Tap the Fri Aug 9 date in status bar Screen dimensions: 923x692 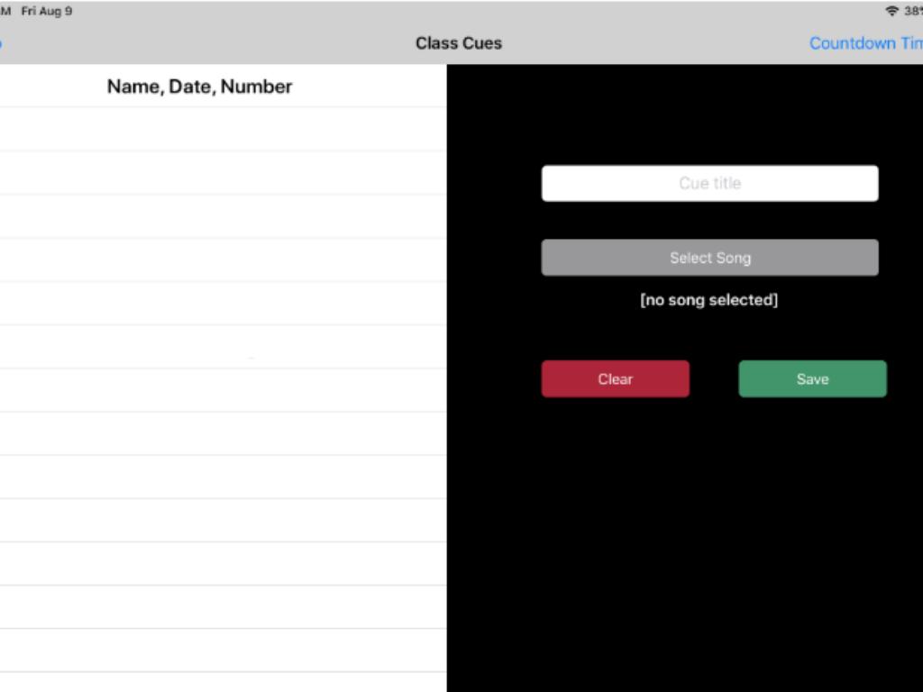[47, 12]
